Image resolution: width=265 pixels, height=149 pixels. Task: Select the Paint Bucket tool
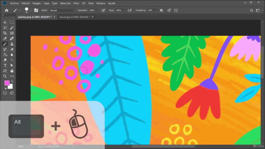pos(5,55)
